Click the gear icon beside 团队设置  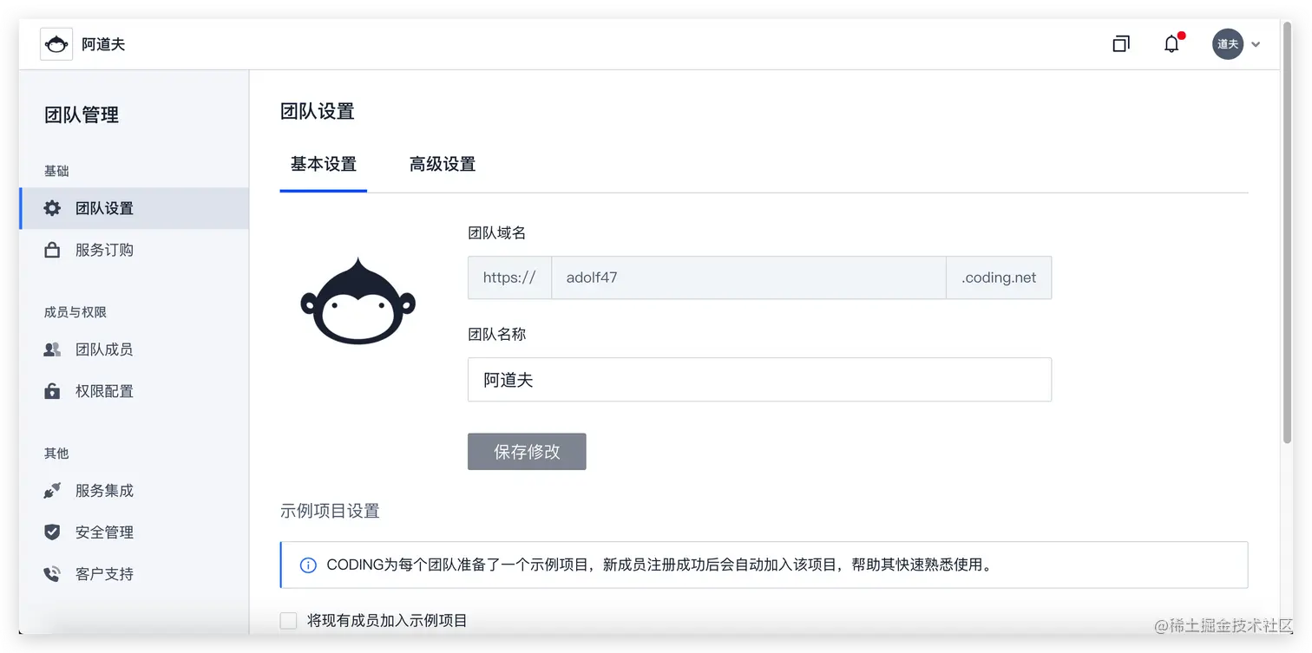click(52, 208)
